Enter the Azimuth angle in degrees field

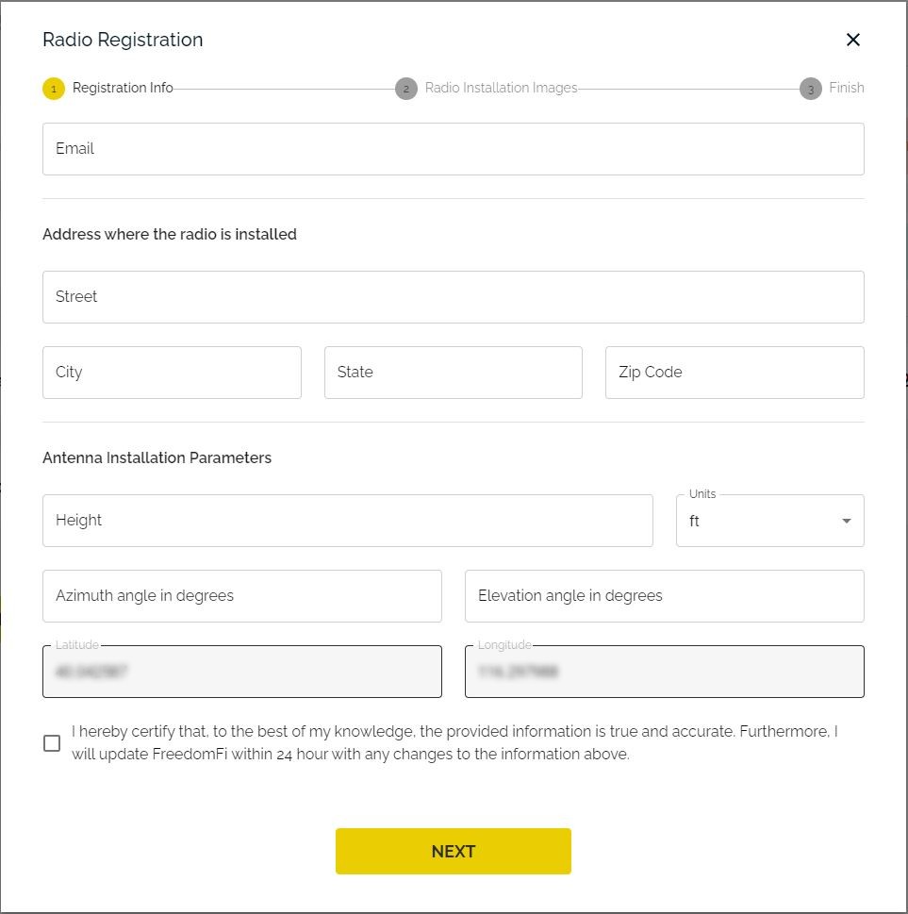(241, 596)
